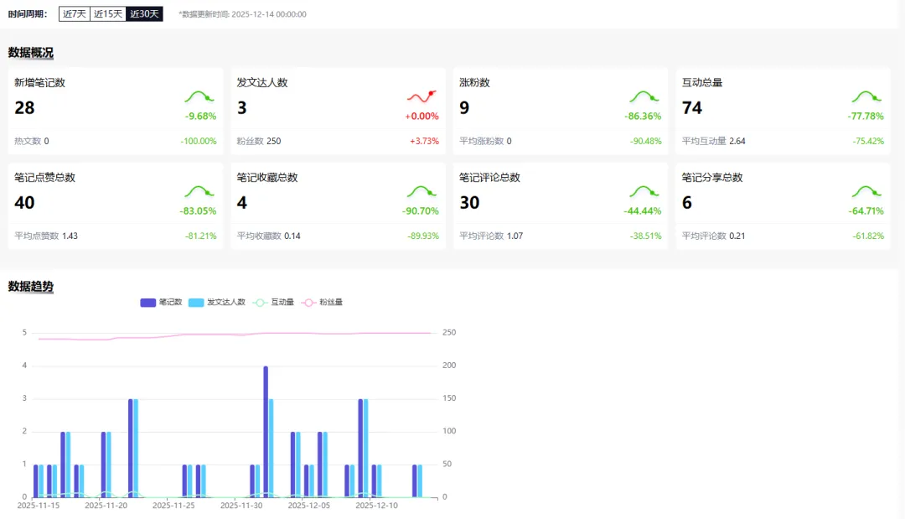The width and height of the screenshot is (905, 519).
Task: Click the tallest bar near 2025-12-01
Action: 266,431
